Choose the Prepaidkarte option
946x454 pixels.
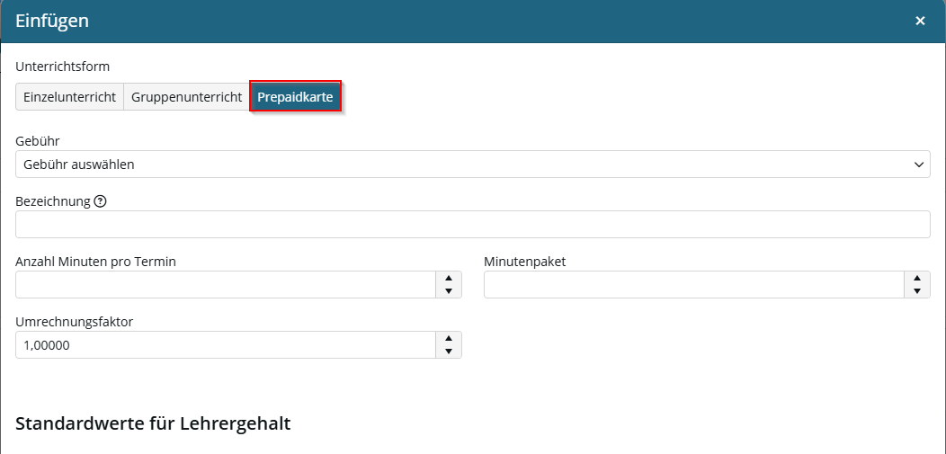pos(296,97)
